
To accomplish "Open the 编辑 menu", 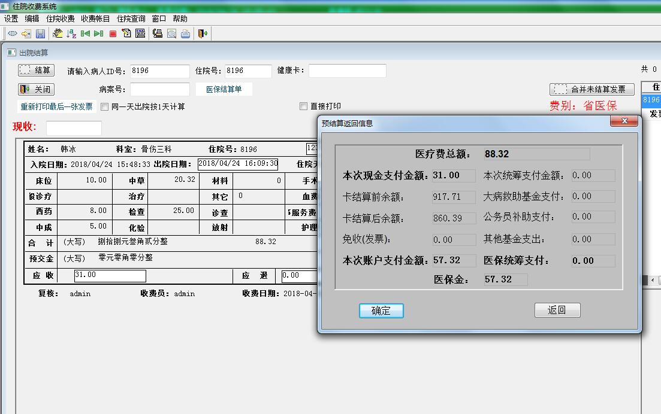I will (32, 19).
